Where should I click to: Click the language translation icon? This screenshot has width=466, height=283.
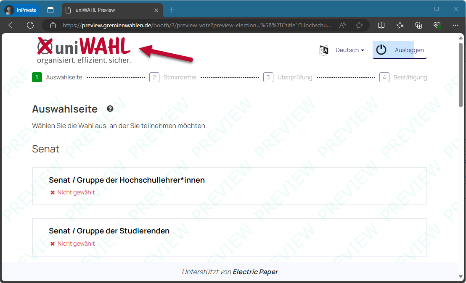tap(324, 50)
